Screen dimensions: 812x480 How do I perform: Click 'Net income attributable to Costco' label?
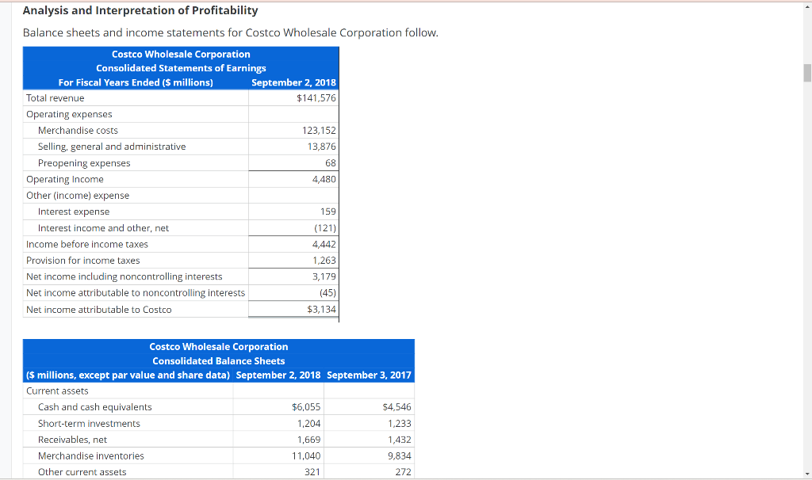(x=99, y=310)
